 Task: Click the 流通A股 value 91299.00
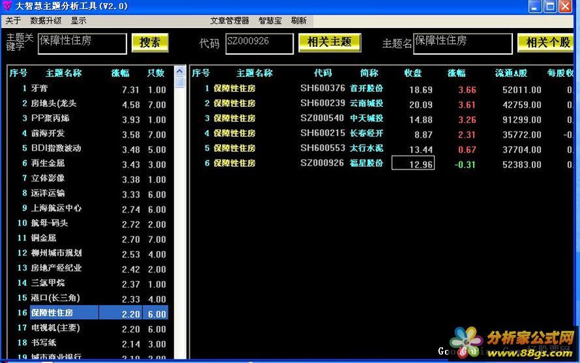[521, 120]
